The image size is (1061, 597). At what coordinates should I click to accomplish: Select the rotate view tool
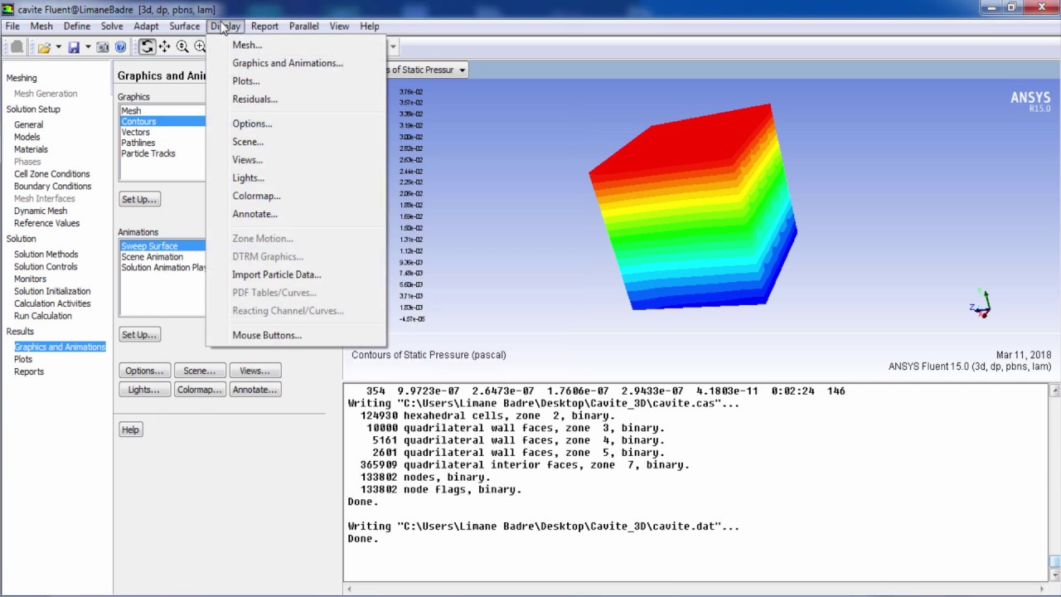147,47
